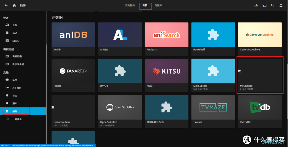
Task: Open API 密钥 sidebar entry
Action: click(x=23, y=88)
